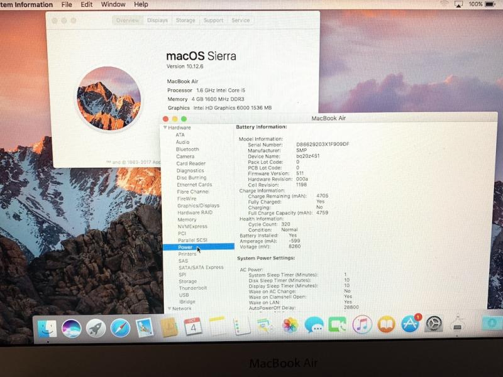Open the Edit menu in menu bar

[x=87, y=4]
